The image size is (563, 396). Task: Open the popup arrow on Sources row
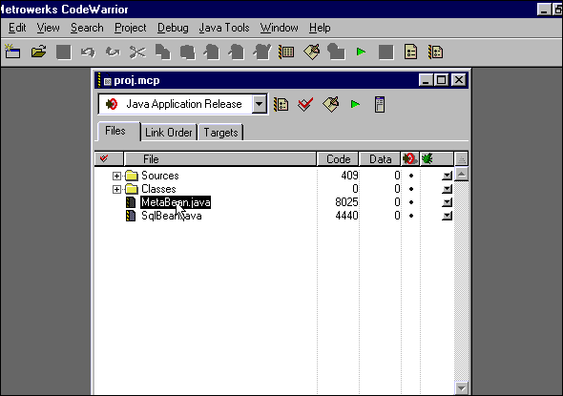click(x=447, y=176)
